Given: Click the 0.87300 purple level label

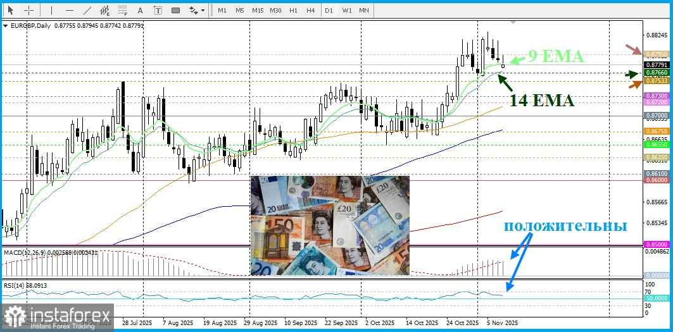Looking at the screenshot, I should pyautogui.click(x=657, y=95).
